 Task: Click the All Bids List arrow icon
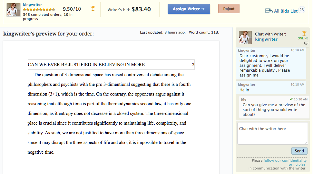tap(269, 11)
